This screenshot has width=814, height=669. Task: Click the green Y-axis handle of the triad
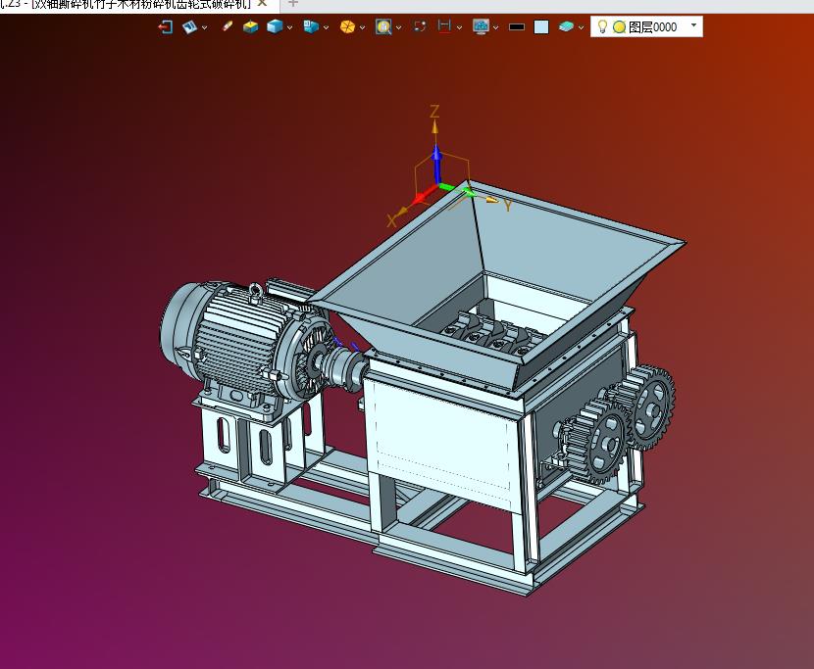click(x=459, y=190)
